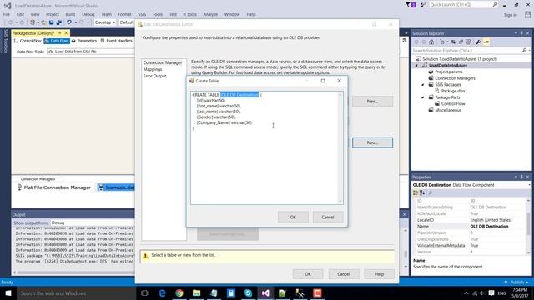Click the Categorized icon in Properties panel
The image size is (534, 300).
416,192
